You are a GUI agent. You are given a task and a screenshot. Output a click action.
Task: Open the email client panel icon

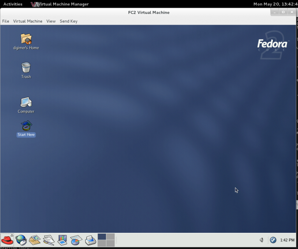pyautogui.click(x=34, y=240)
